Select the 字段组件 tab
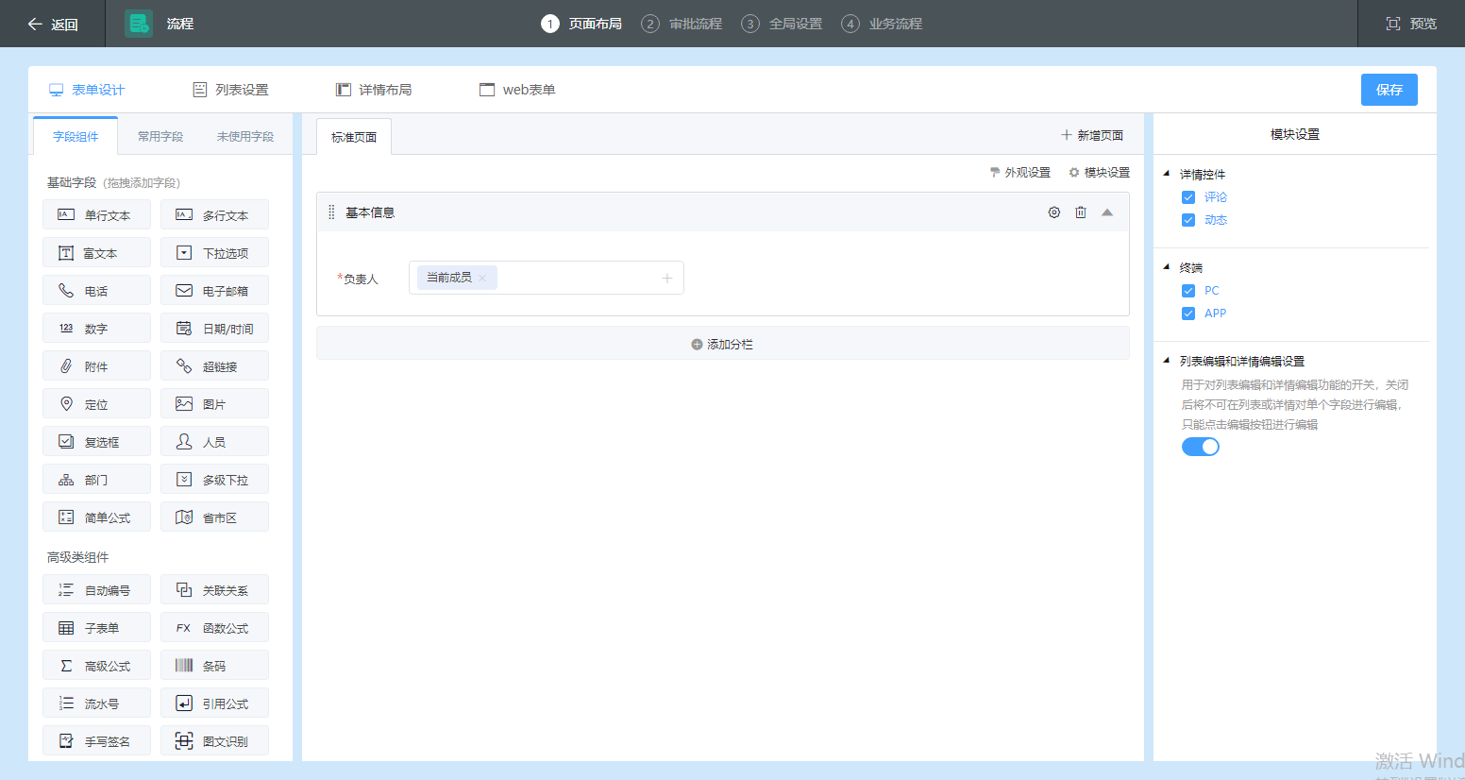 click(76, 136)
